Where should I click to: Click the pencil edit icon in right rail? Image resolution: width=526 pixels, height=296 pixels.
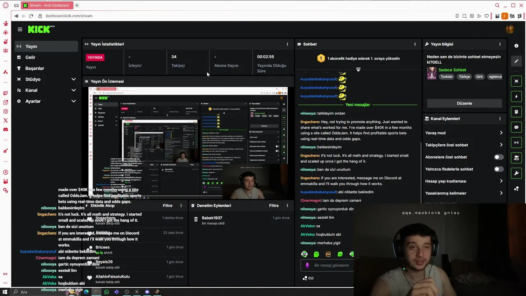coord(517,61)
